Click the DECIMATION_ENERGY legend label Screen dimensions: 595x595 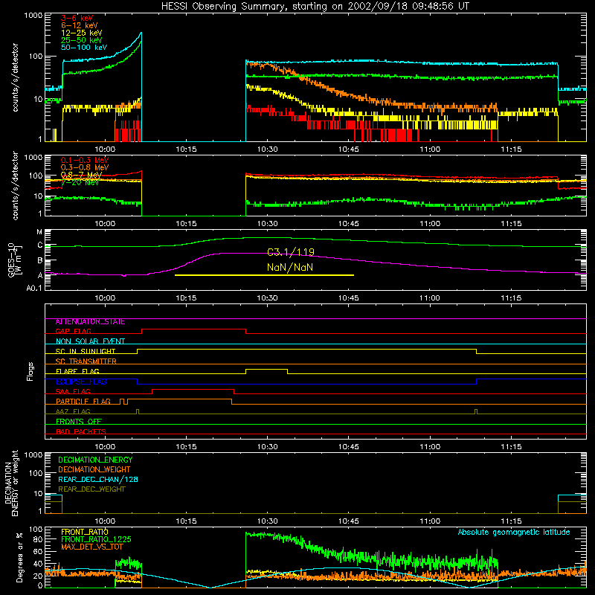point(95,460)
